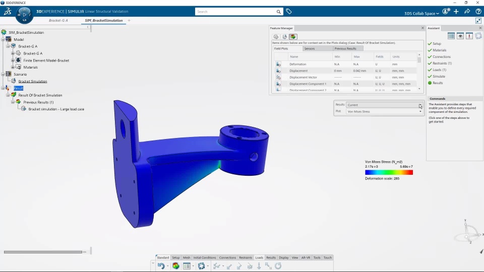
Task: Click the Update refresh arrows toolbar icon
Action: [x=201, y=266]
